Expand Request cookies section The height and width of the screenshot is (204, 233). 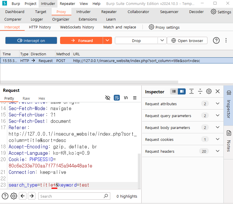(183, 139)
